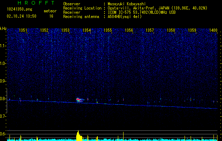
Task: Click the 1352 time axis marker
Action: tap(44, 30)
